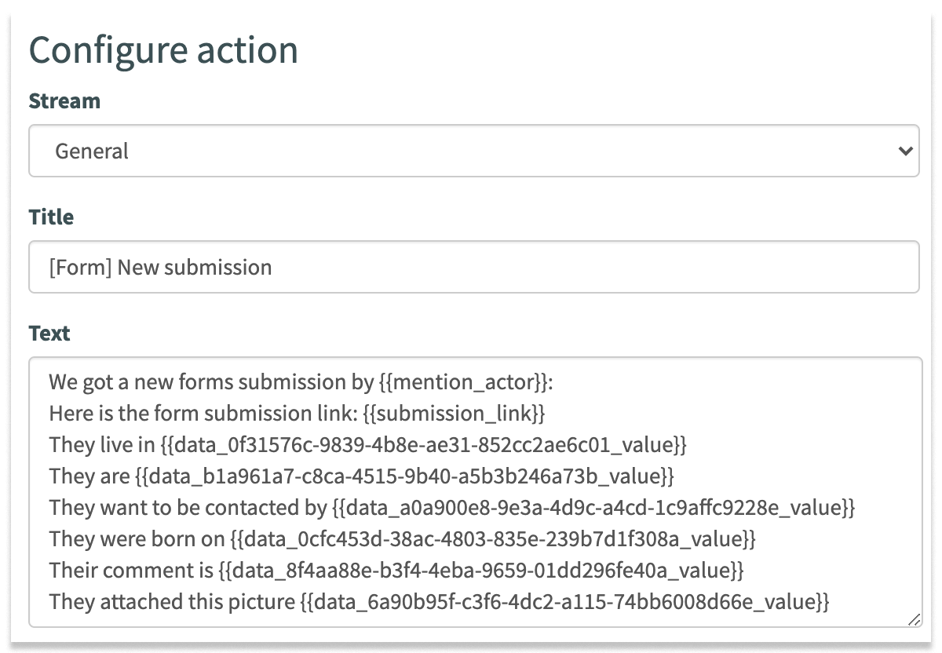This screenshot has width=942, height=653.
Task: Open the Stream dropdown chevron
Action: (904, 151)
